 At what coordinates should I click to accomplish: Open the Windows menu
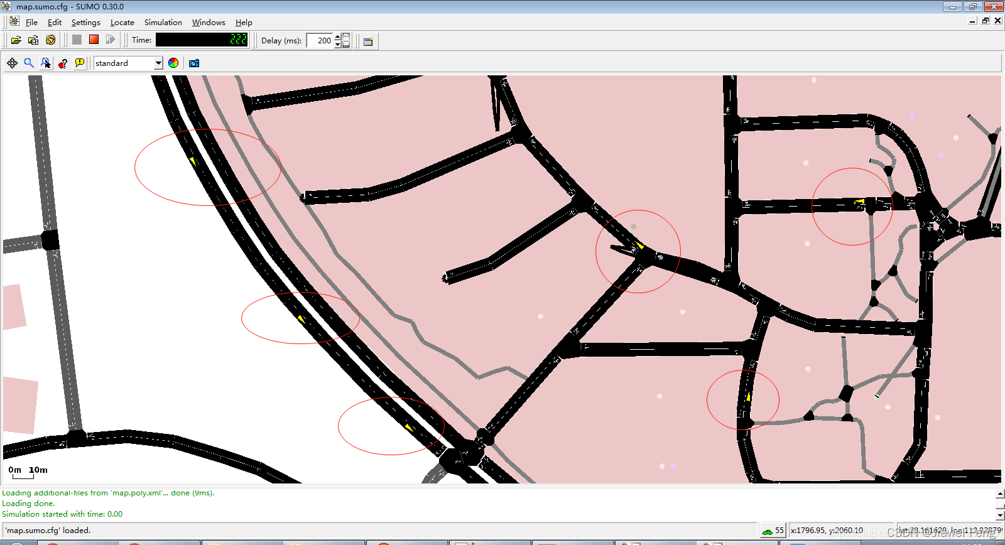coord(209,22)
